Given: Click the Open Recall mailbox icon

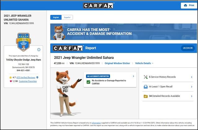Looking at the screenshot, I should [x=146, y=87].
